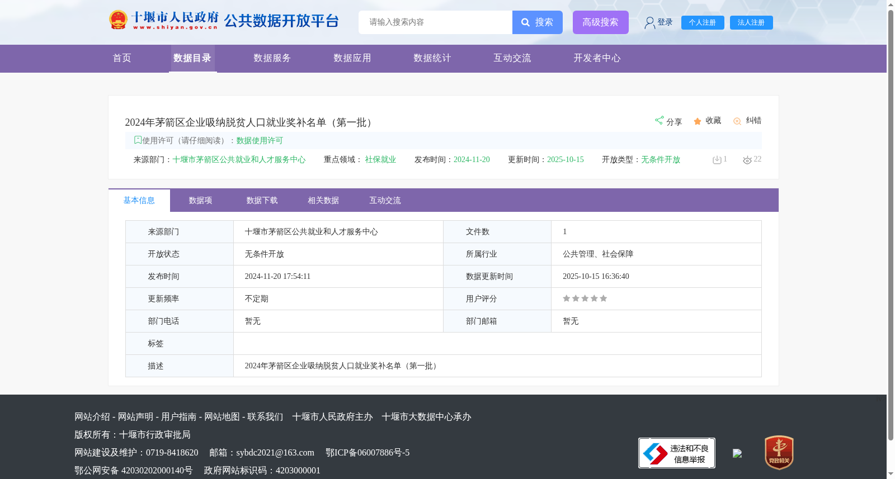895x479 pixels.
Task: Click the license bookmark icon
Action: [138, 140]
